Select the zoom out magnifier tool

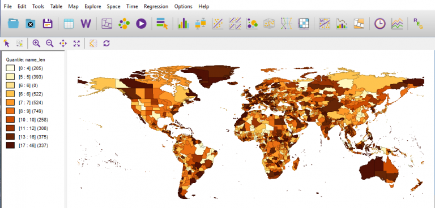coord(50,43)
